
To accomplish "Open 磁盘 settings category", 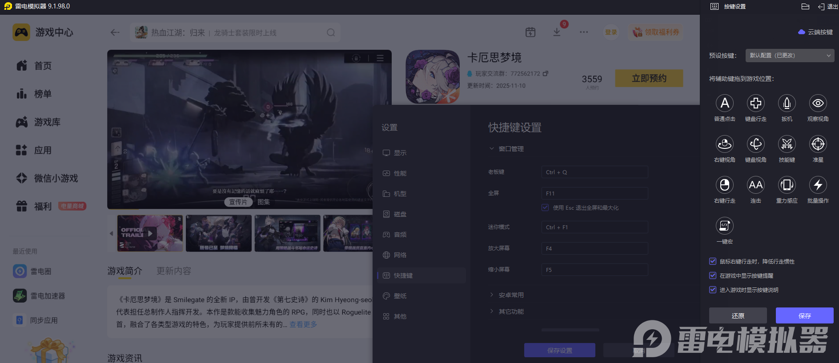I will pyautogui.click(x=422, y=214).
